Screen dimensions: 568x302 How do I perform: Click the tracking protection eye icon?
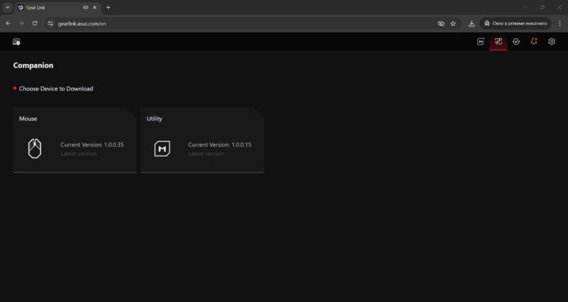[441, 24]
